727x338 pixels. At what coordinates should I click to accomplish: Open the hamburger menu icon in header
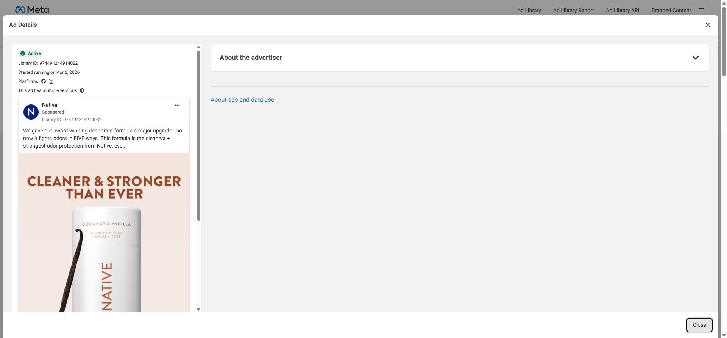(x=701, y=11)
